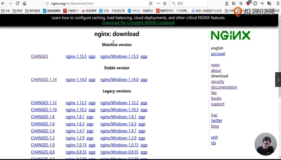The image size is (281, 160).
Task: Show site information for nginx.org
Action: 47,4
